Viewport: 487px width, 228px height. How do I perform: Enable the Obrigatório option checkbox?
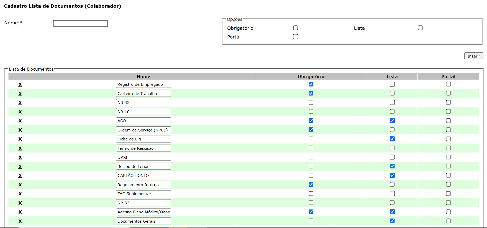[x=295, y=28]
